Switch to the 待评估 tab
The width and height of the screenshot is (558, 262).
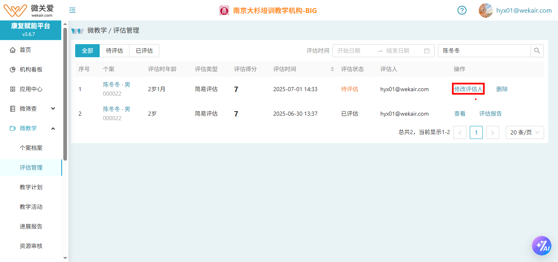[x=114, y=51]
